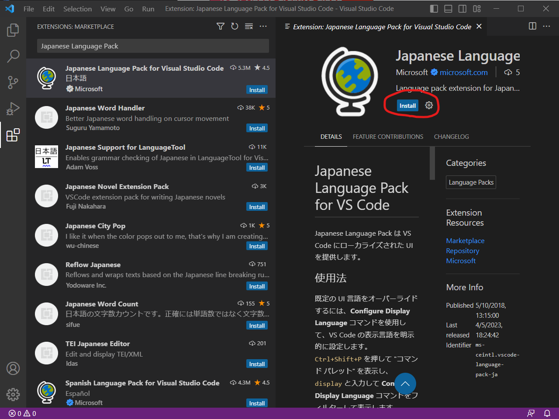
Task: Open the Search view icon
Action: (13, 56)
